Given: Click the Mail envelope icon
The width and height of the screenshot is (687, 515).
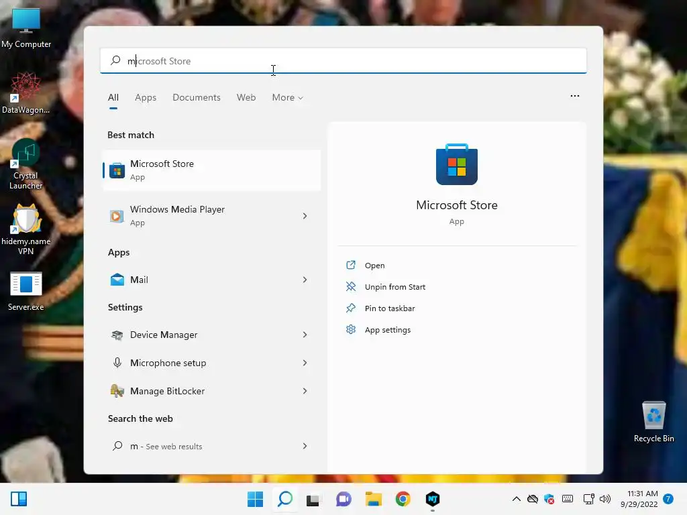Looking at the screenshot, I should click(x=117, y=280).
